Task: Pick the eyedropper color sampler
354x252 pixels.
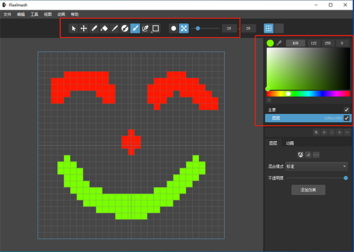Action: tap(279, 43)
